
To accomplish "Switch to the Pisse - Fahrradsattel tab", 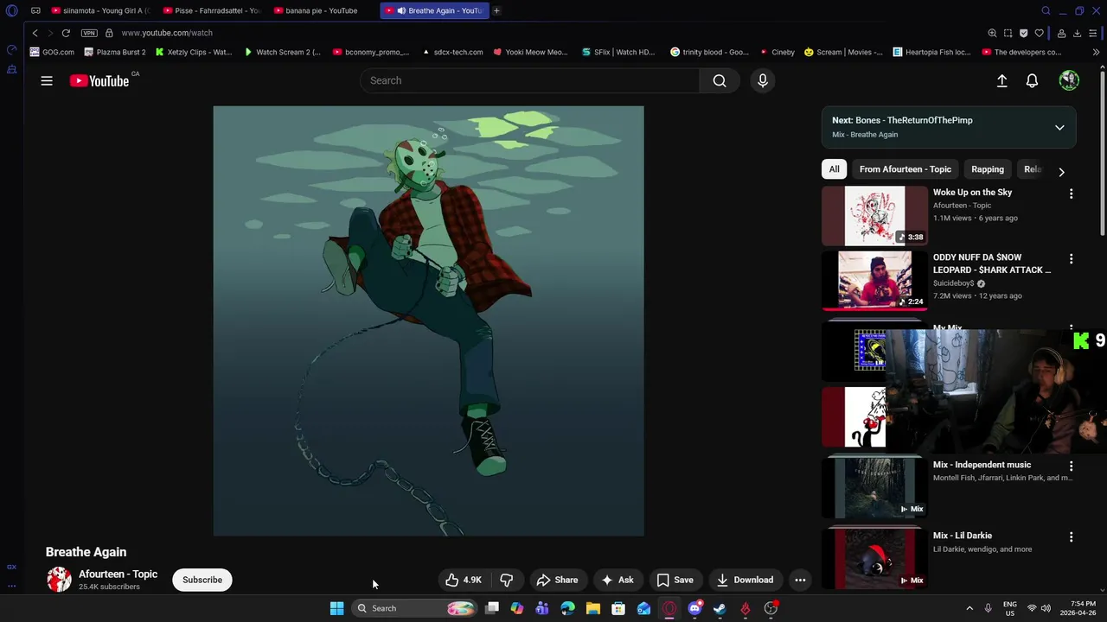I will (212, 10).
